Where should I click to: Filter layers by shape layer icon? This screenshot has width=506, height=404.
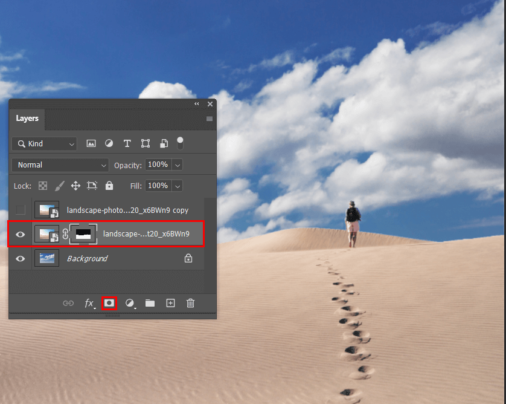146,143
